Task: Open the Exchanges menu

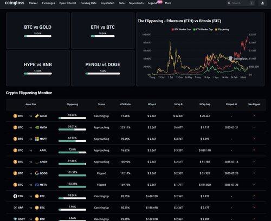Action: (48, 3)
